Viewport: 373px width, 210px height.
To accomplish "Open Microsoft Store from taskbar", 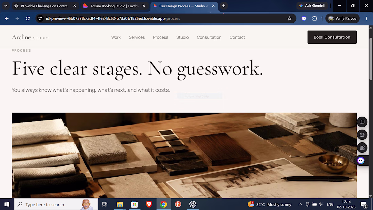I will (134, 204).
